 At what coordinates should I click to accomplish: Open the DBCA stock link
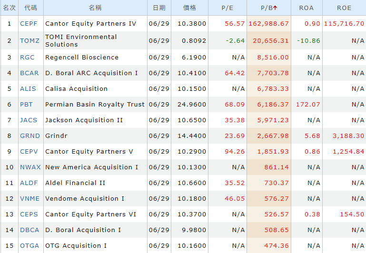(30, 230)
